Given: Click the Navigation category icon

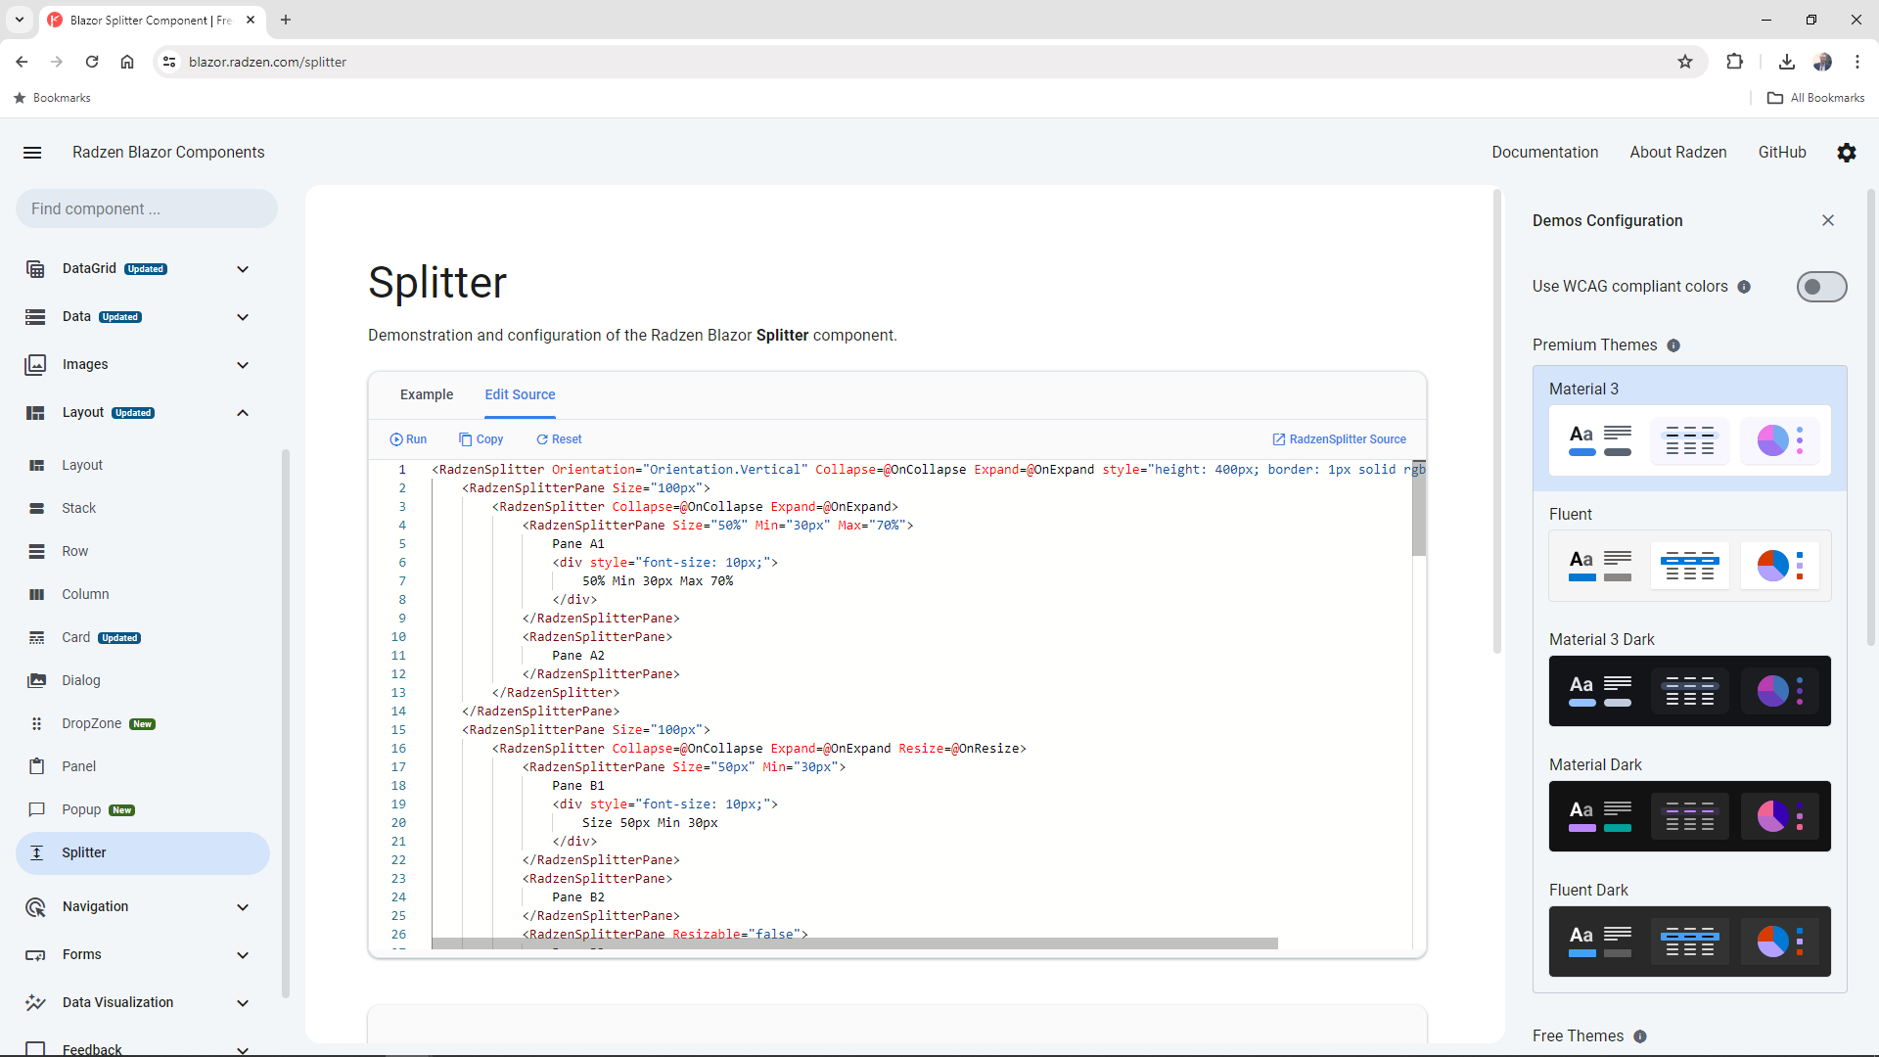Looking at the screenshot, I should 35,907.
